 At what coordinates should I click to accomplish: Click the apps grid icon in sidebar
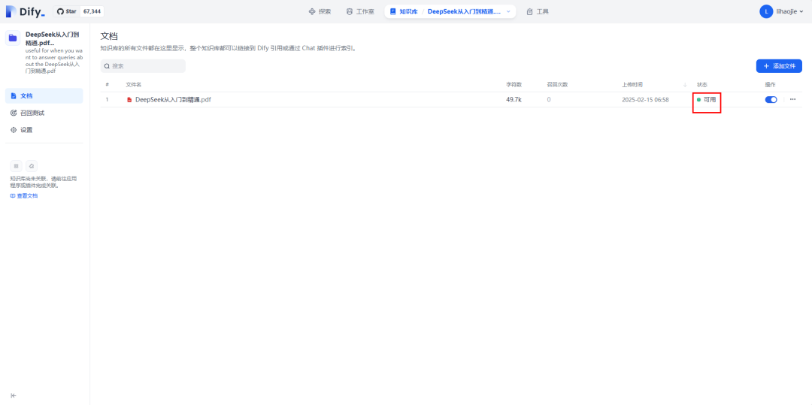click(x=16, y=166)
